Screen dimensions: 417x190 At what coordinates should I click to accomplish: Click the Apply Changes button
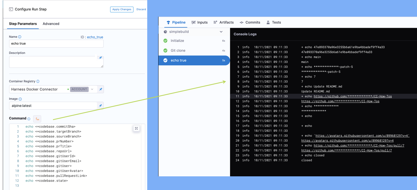[122, 9]
